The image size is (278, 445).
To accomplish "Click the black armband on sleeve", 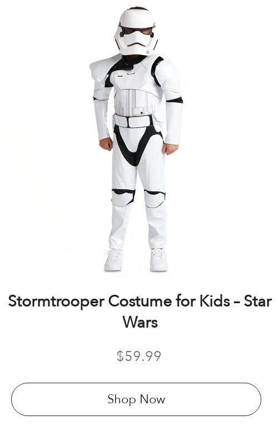I will tap(175, 100).
